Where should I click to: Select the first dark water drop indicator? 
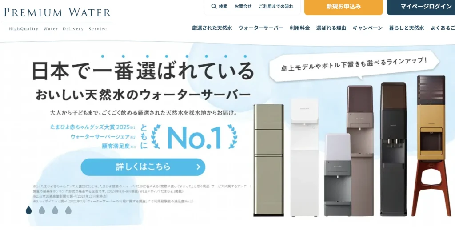click(x=29, y=210)
